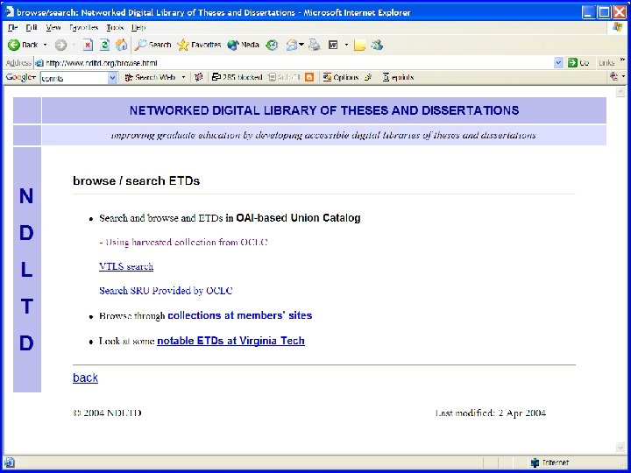631x473 pixels.
Task: Click the Go button
Action: (578, 63)
